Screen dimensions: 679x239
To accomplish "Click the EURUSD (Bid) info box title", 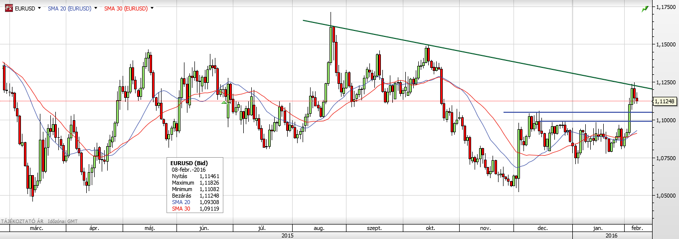I will (x=189, y=163).
